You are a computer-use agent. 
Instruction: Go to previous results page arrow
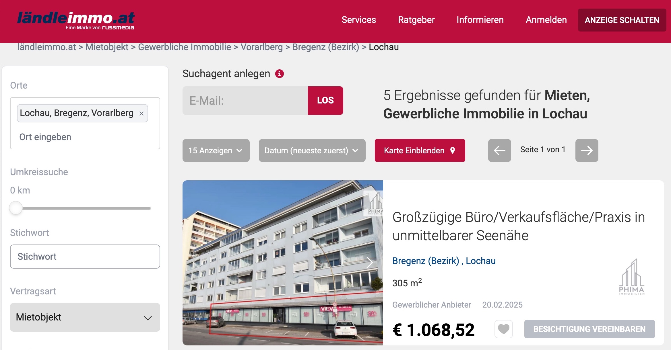tap(499, 150)
